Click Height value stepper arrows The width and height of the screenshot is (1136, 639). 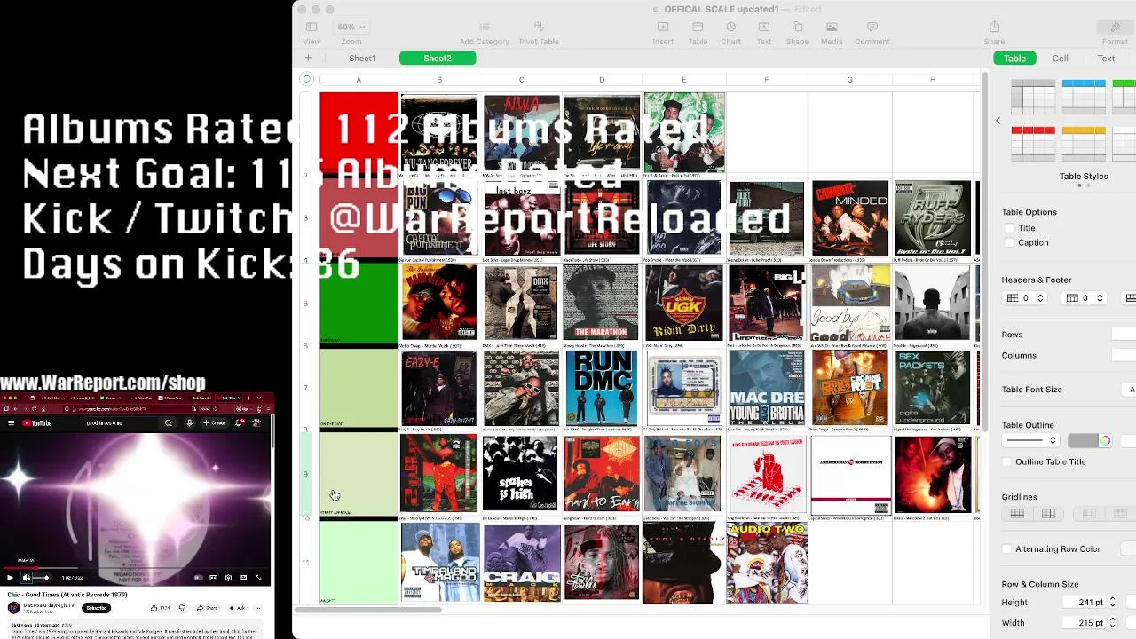click(x=1112, y=603)
